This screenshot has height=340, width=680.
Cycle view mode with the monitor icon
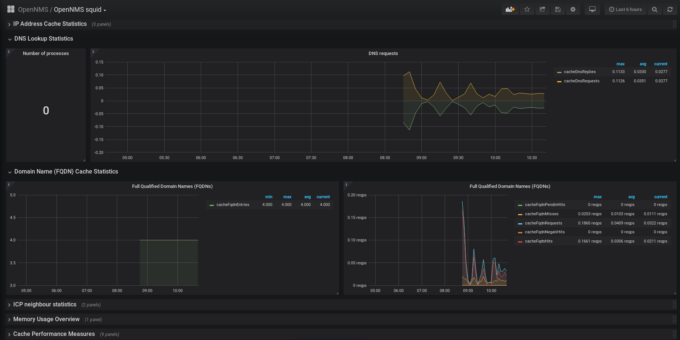point(592,10)
